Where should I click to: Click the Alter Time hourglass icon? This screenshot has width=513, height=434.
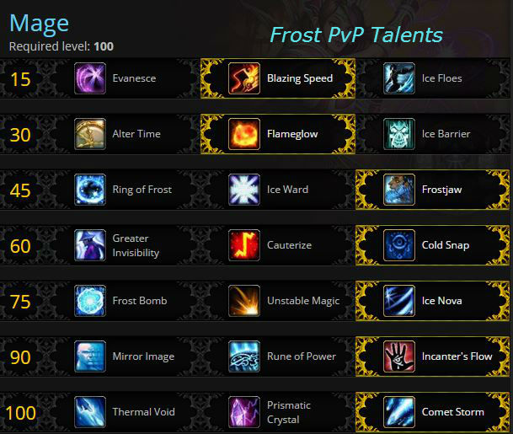[x=90, y=134]
